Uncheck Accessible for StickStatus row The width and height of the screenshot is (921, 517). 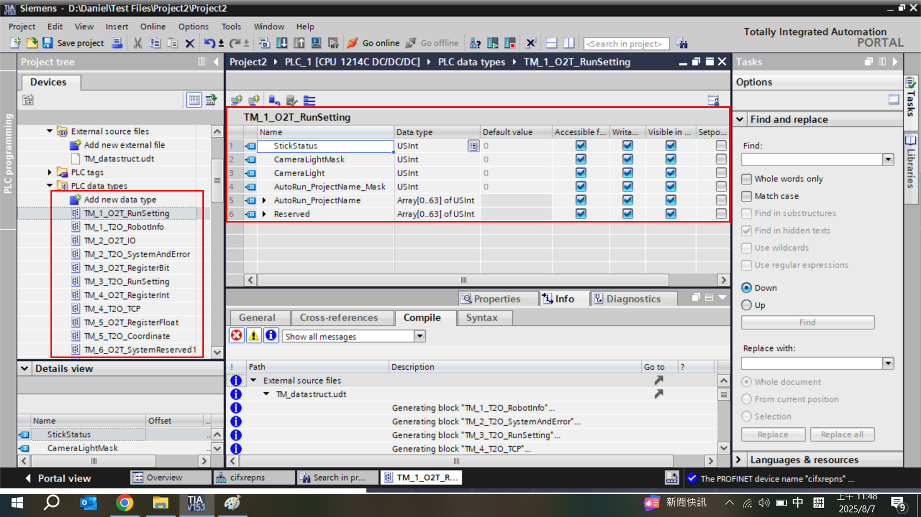tap(581, 146)
